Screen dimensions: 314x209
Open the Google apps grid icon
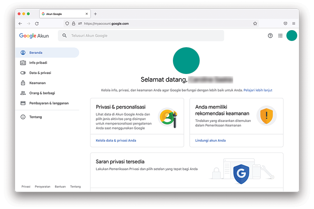pyautogui.click(x=281, y=36)
